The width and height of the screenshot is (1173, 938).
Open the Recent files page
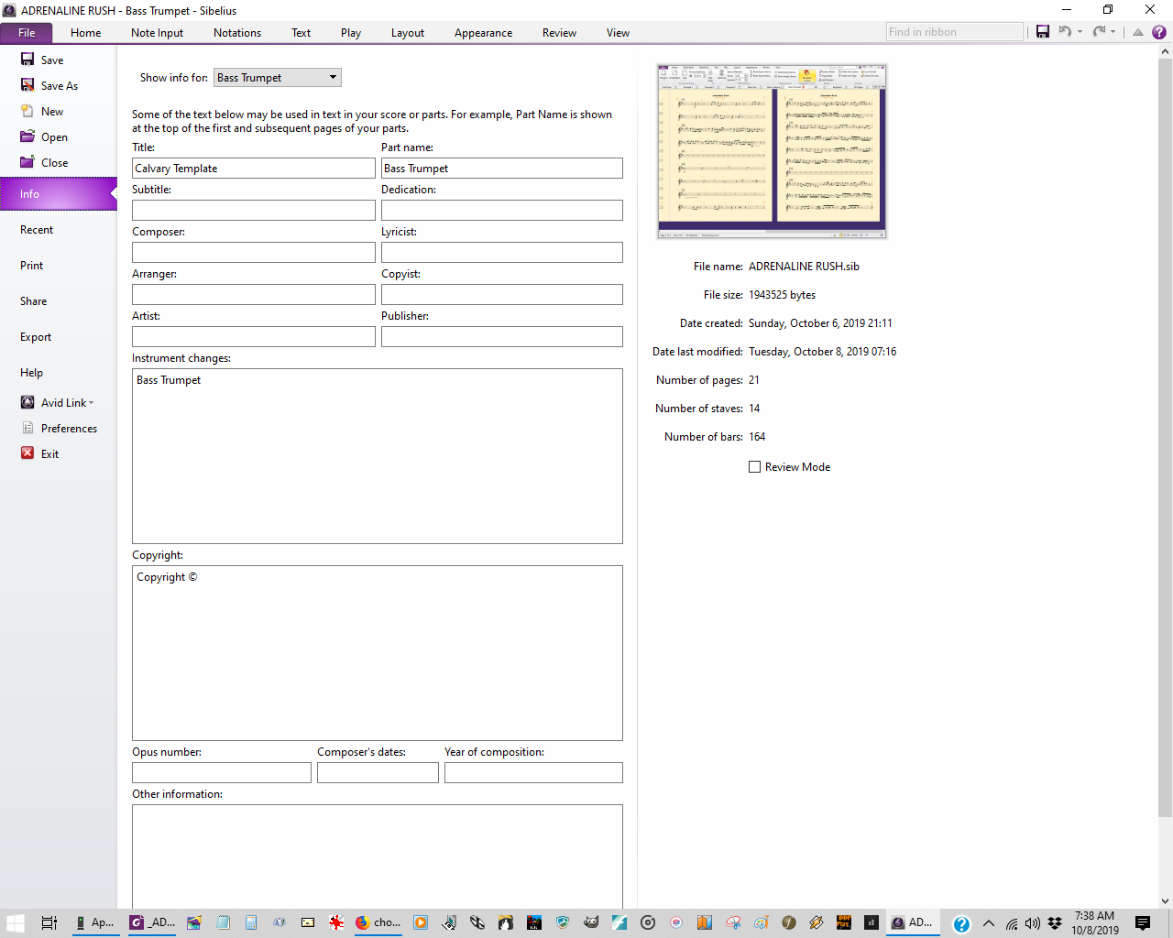click(59, 230)
